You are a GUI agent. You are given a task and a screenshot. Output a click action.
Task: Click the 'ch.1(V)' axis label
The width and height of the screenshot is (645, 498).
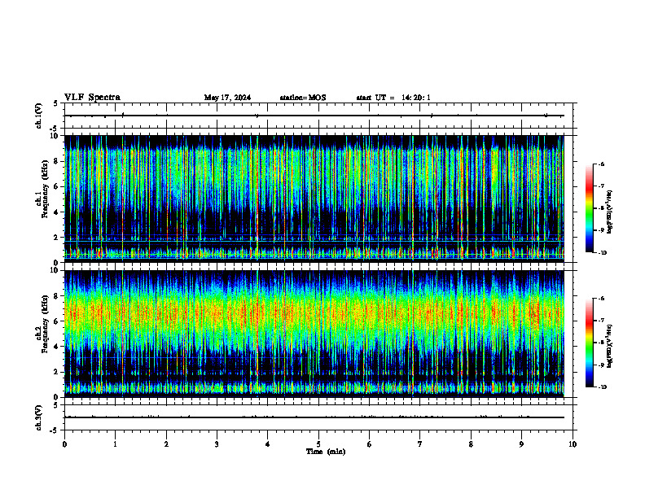pos(39,116)
